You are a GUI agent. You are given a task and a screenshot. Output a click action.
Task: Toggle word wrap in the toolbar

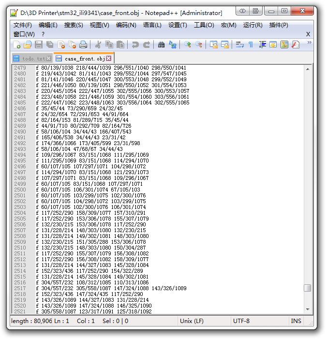(x=239, y=45)
